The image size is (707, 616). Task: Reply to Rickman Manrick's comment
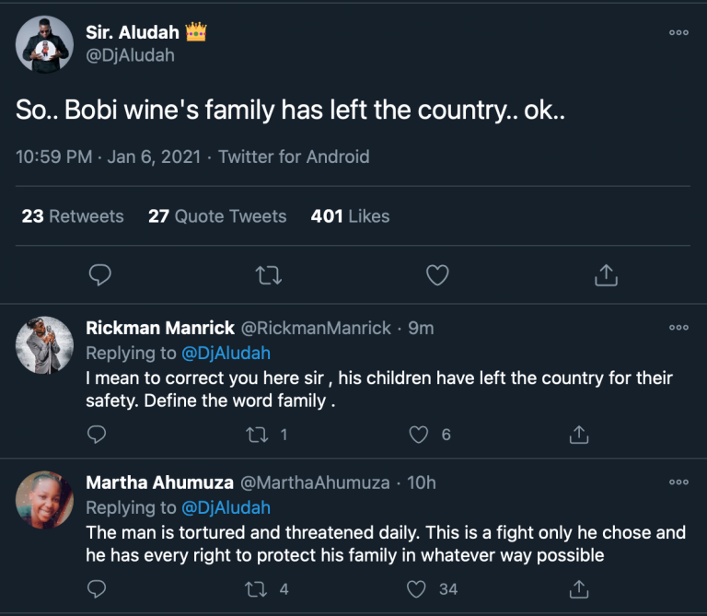[x=98, y=434]
